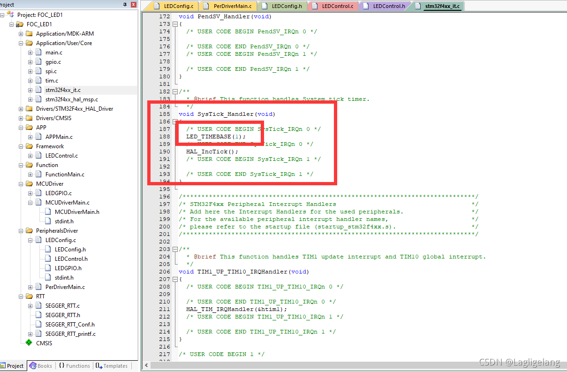Select LEDControl.h under LEDConfig.c in tree

(71, 258)
